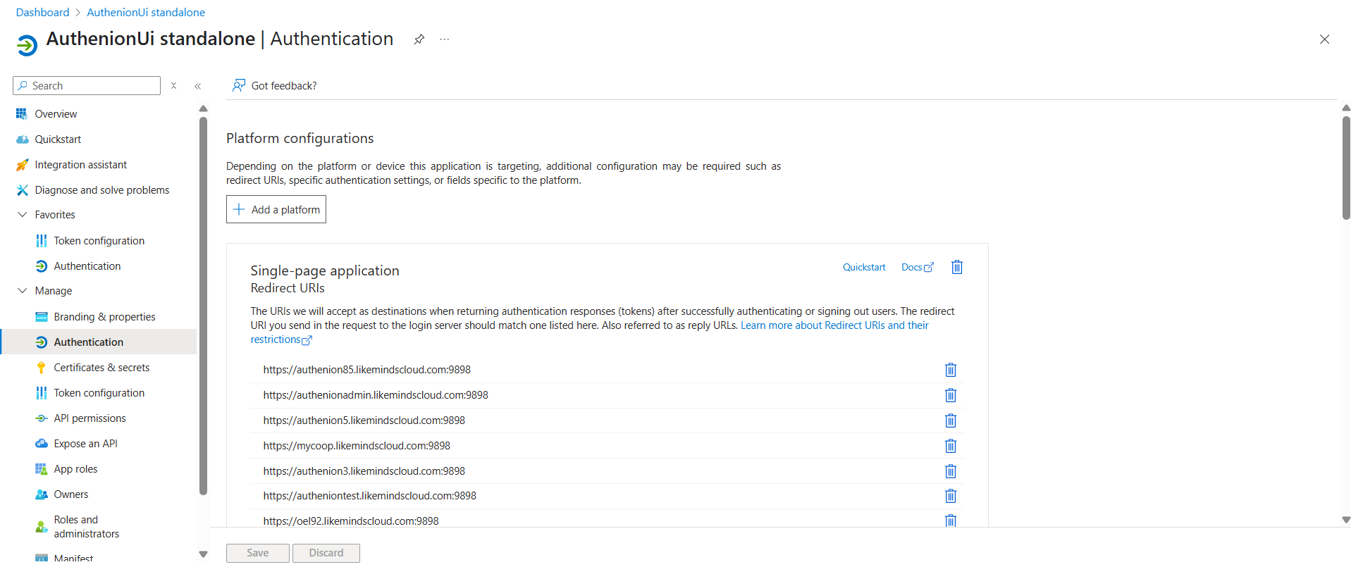Delete the authenion85.likemindscloud.com redirect URI

tap(951, 370)
